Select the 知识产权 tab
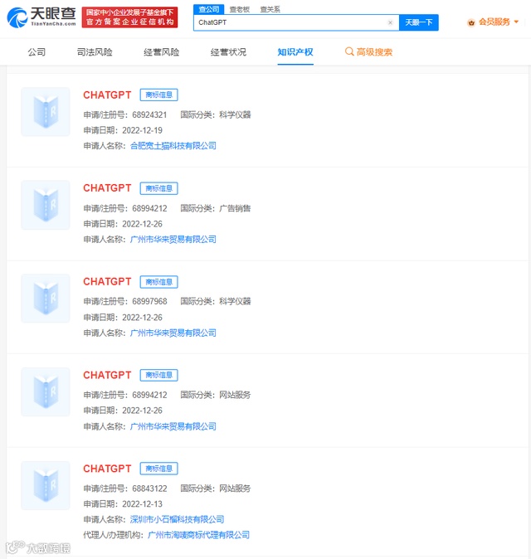The width and height of the screenshot is (531, 559). (x=295, y=52)
